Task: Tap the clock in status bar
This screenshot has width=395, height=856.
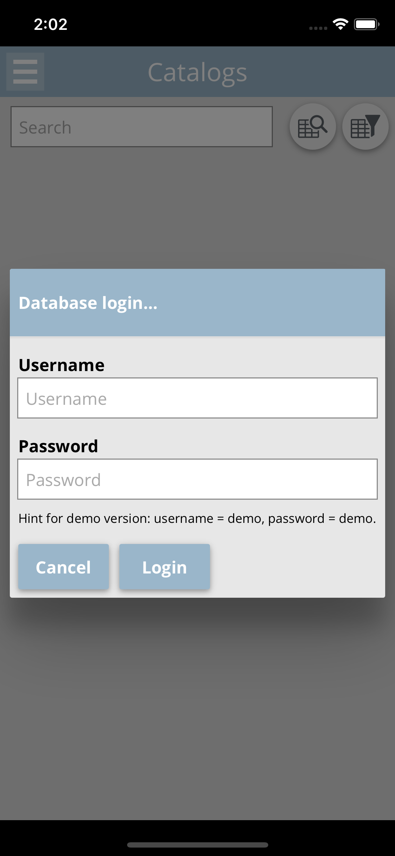Action: point(51,24)
